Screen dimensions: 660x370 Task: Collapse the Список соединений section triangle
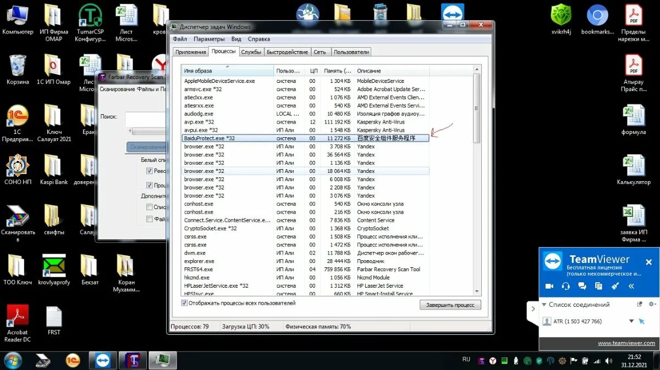tap(544, 305)
